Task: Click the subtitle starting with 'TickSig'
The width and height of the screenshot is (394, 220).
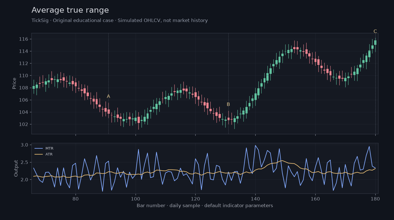Action: [119, 21]
